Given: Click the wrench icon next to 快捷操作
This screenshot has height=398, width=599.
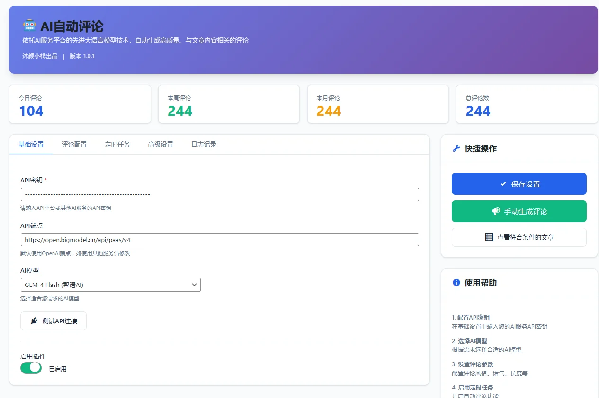Looking at the screenshot, I should 456,148.
